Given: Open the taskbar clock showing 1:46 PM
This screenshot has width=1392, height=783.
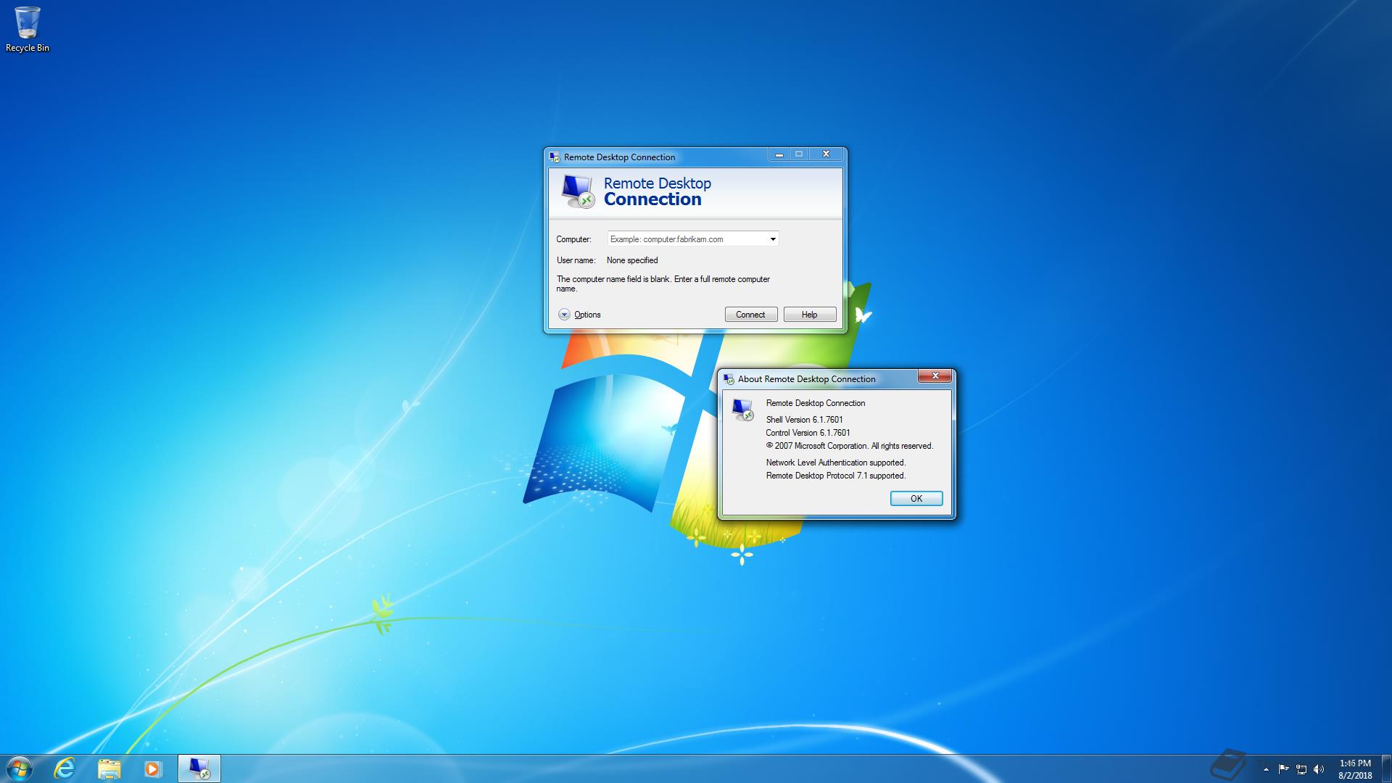Looking at the screenshot, I should point(1355,763).
